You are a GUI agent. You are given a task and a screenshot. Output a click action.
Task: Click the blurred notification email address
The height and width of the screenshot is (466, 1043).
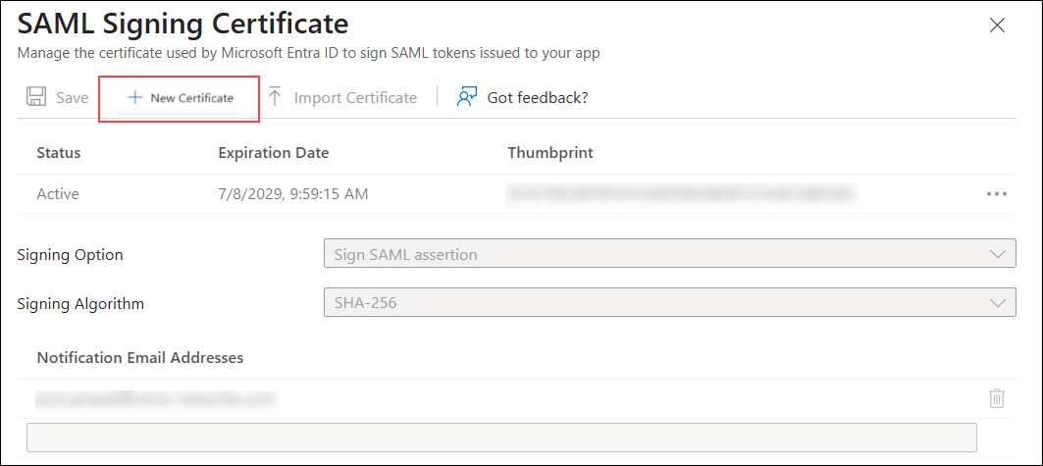pyautogui.click(x=155, y=399)
